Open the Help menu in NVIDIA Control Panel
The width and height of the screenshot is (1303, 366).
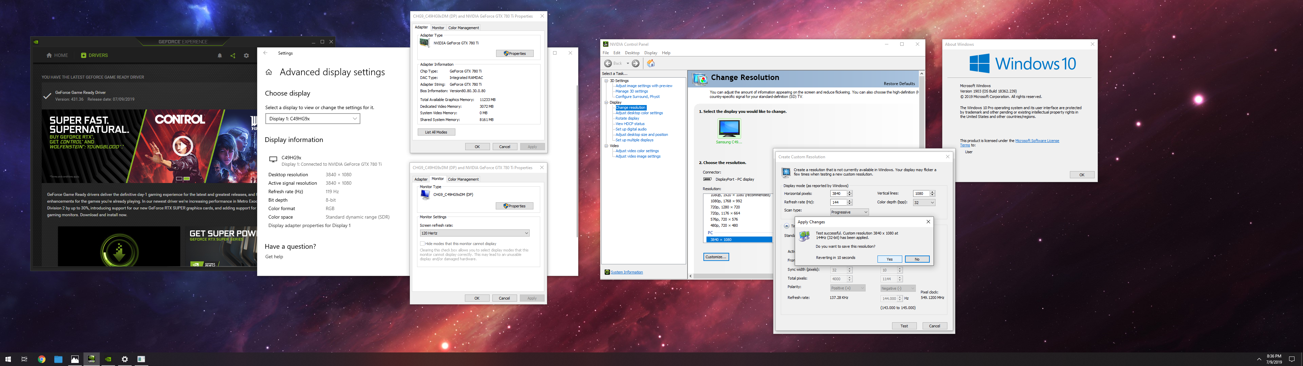[666, 53]
